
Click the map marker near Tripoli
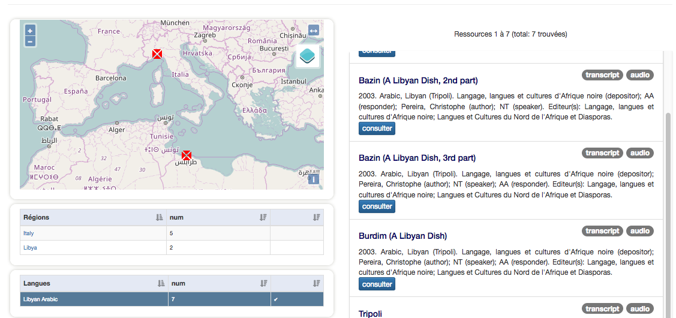(x=187, y=155)
